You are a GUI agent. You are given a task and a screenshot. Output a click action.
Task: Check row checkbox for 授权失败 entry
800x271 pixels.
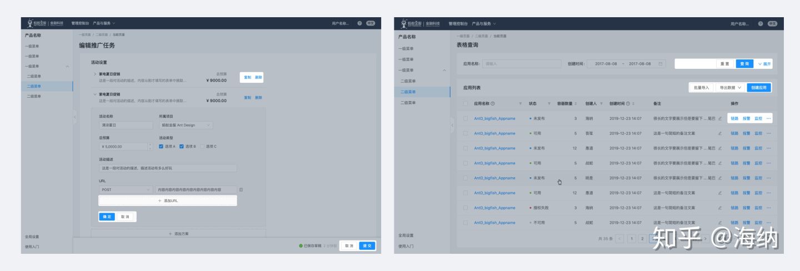pyautogui.click(x=465, y=208)
